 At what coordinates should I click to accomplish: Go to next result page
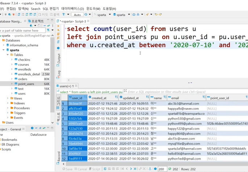point(131,169)
